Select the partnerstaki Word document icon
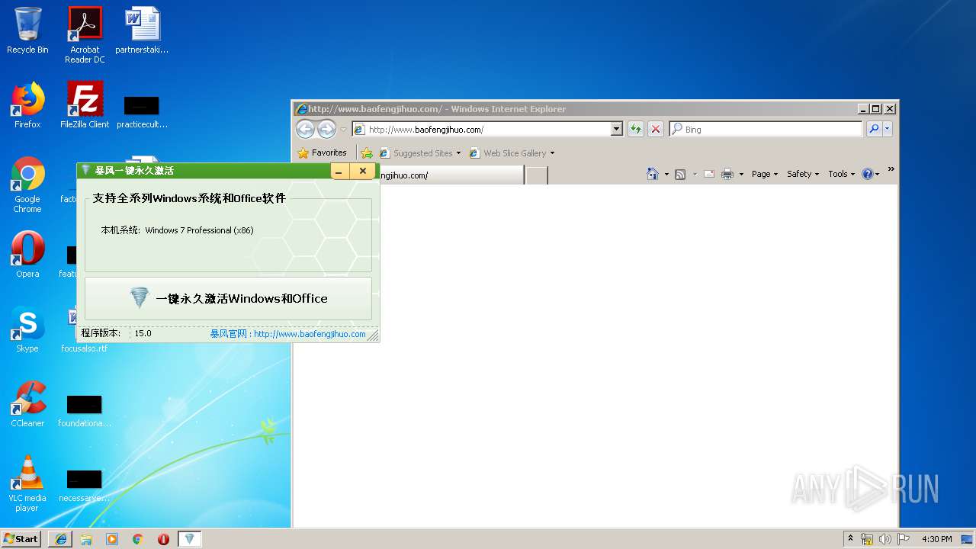 coord(142,30)
